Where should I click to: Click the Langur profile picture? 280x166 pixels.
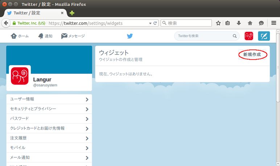pos(20,76)
